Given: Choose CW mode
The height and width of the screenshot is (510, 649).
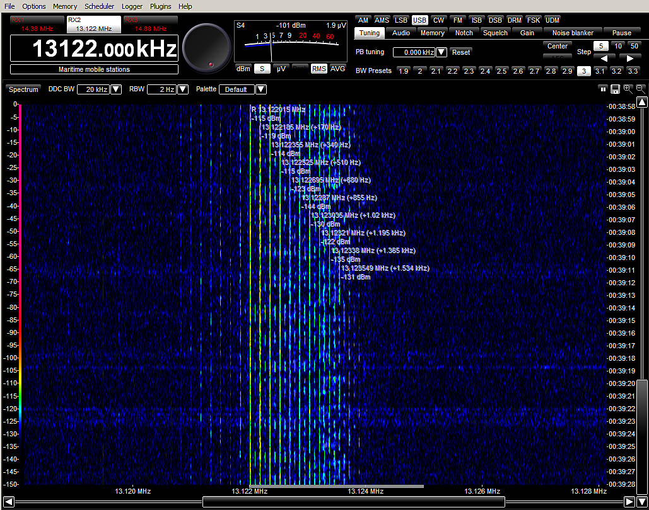Looking at the screenshot, I should [x=438, y=20].
